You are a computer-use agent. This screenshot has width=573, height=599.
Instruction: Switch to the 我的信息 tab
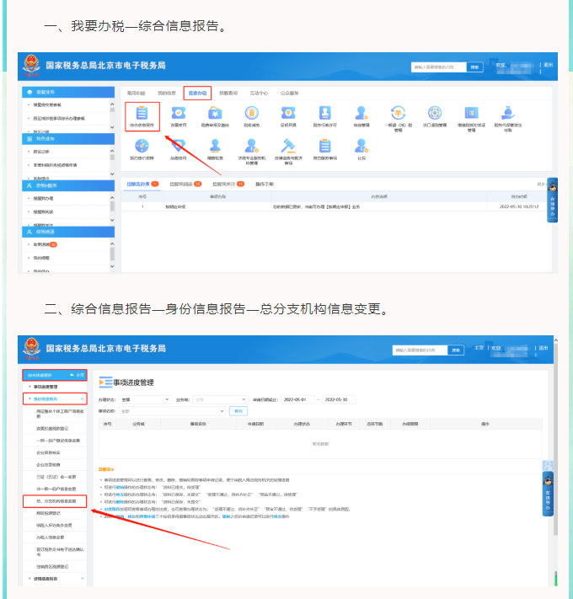(167, 93)
